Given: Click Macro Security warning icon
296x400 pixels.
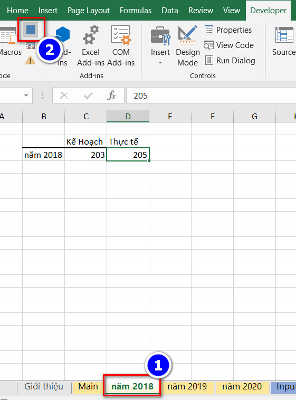Looking at the screenshot, I should 31,60.
